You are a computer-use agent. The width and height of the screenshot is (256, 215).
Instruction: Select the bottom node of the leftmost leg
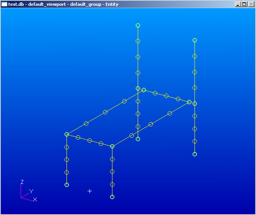(67, 185)
